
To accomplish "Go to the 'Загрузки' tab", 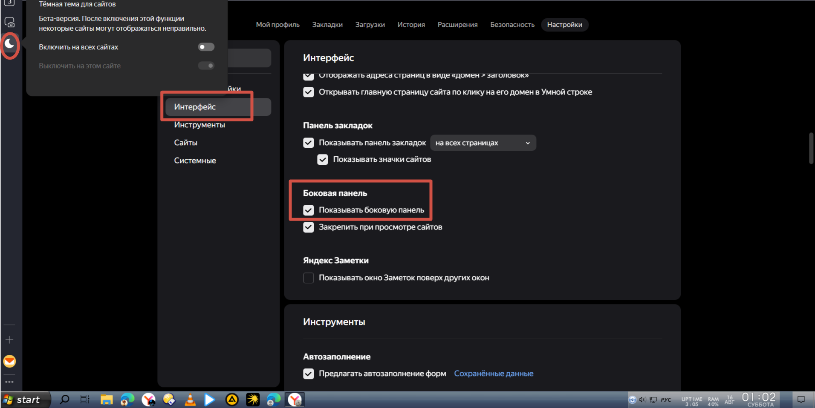I will [370, 25].
